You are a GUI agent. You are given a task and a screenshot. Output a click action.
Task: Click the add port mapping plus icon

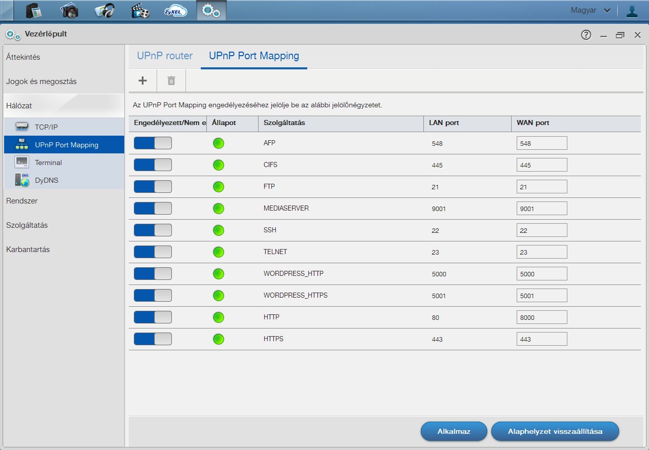tap(143, 80)
